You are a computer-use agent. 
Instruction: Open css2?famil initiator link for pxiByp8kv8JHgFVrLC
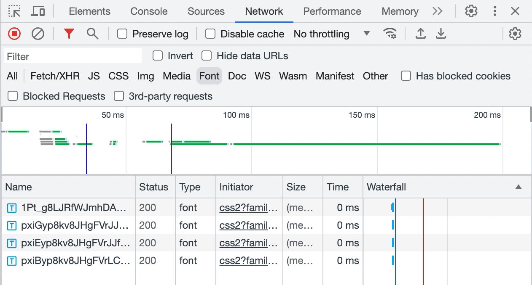(x=249, y=261)
